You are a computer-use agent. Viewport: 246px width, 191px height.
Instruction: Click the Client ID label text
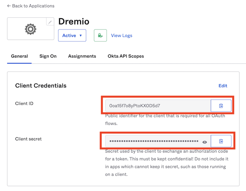24,104
